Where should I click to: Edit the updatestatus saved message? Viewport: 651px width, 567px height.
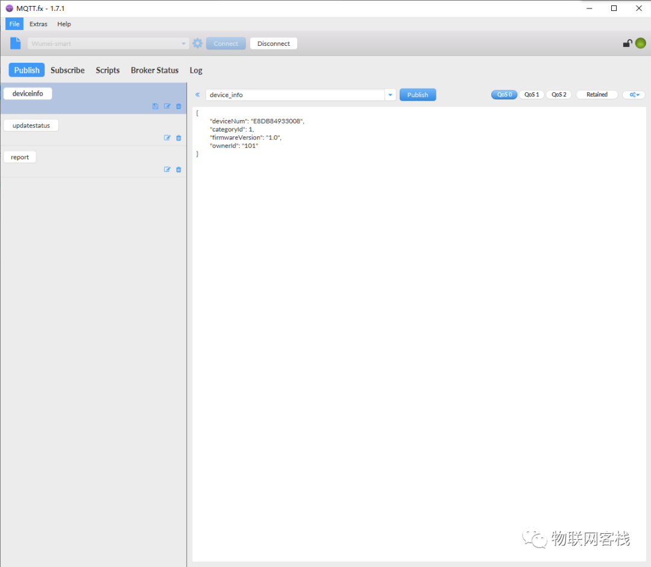[x=167, y=138]
